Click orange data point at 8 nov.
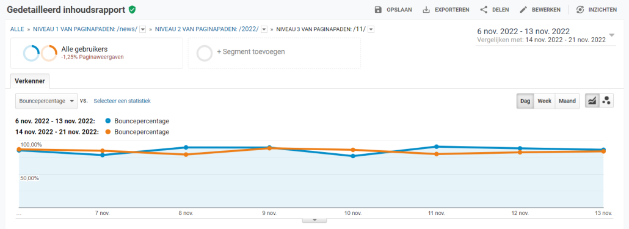 tap(186, 154)
